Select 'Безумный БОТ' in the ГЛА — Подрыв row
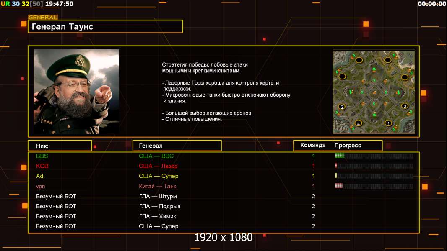The width and height of the screenshot is (447, 251). point(56,206)
